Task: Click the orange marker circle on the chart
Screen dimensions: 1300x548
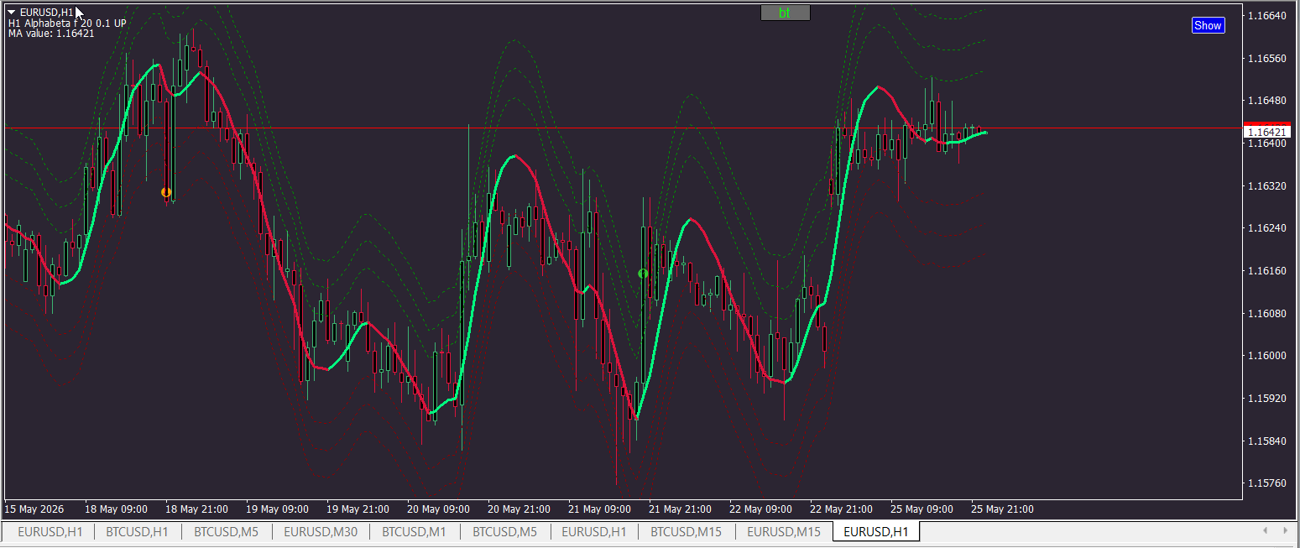Action: tap(166, 192)
